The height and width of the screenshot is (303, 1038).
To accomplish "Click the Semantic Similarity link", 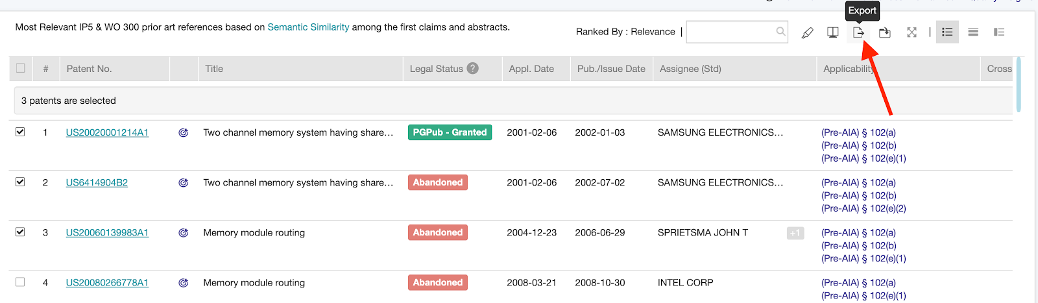I will click(x=308, y=27).
